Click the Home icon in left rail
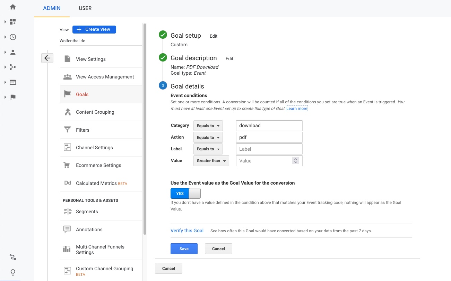This screenshot has height=281, width=451. [13, 7]
